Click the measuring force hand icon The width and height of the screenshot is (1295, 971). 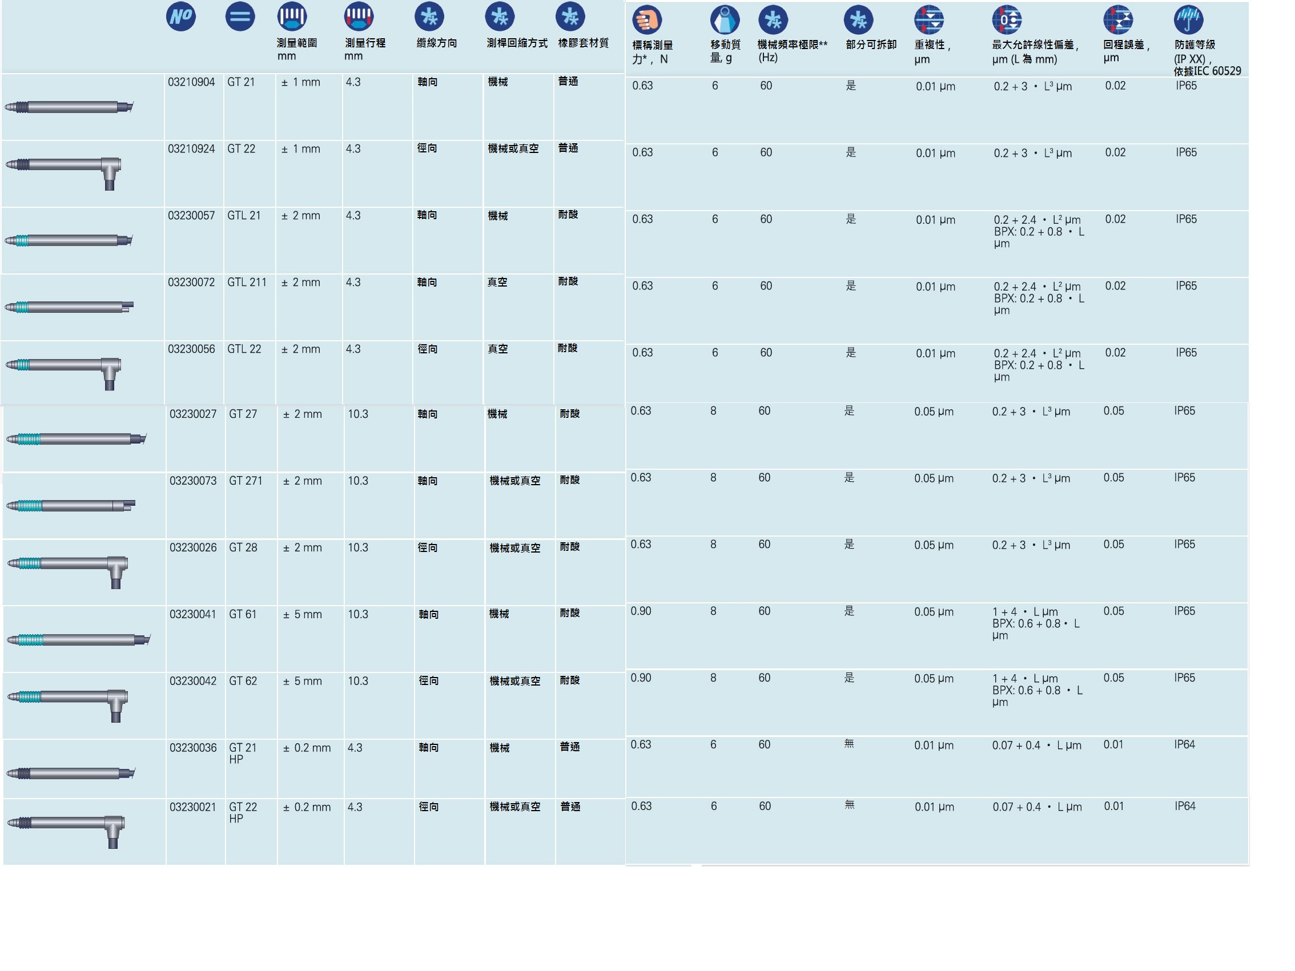pyautogui.click(x=647, y=20)
